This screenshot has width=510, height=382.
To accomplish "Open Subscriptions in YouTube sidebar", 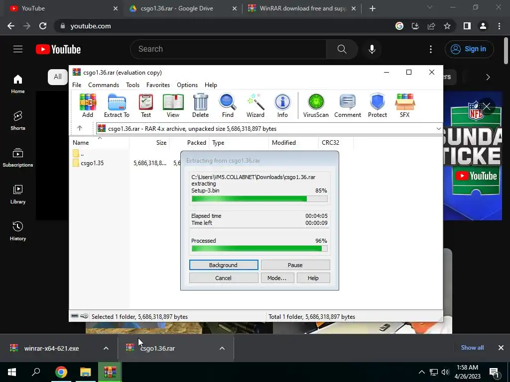I will point(18,158).
